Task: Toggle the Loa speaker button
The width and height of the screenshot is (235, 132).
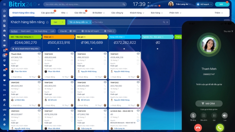Action: point(225,116)
